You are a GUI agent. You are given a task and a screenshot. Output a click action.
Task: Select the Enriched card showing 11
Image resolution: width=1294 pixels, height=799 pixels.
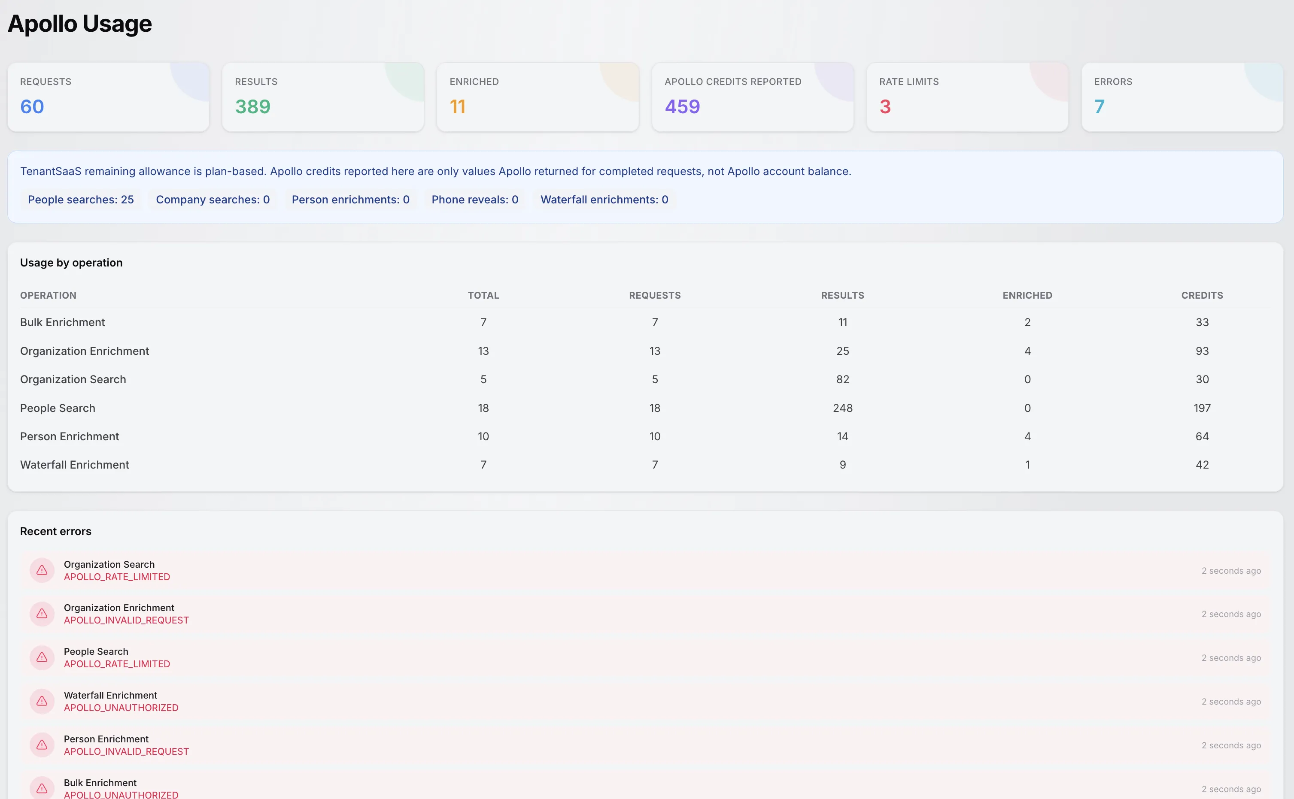(538, 97)
